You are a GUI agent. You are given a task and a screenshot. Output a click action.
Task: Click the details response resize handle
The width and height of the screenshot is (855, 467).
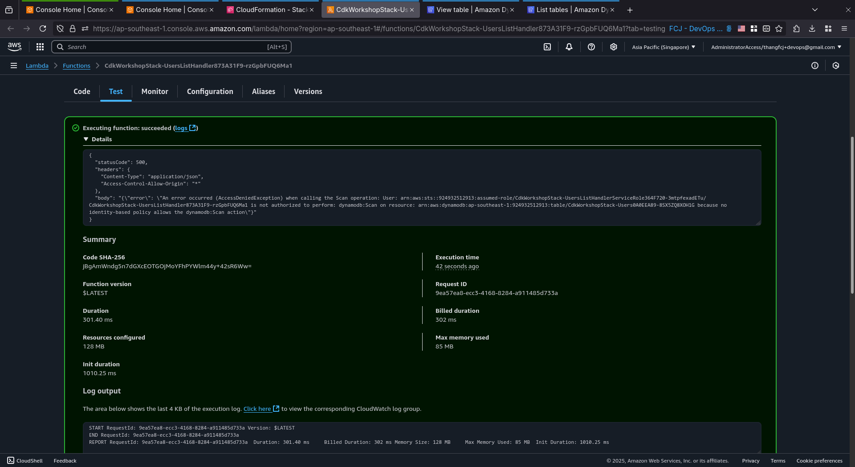pyautogui.click(x=758, y=223)
